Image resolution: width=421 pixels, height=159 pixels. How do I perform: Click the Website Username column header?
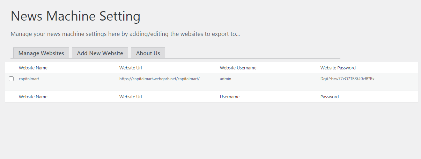[x=238, y=68]
